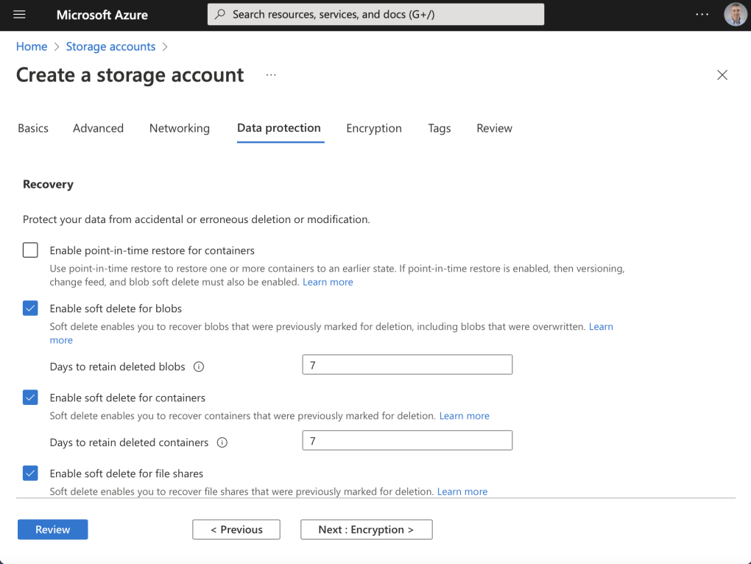Click the user profile avatar
This screenshot has width=751, height=564.
(x=735, y=15)
